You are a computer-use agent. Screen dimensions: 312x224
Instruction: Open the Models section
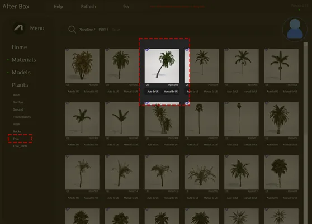click(21, 73)
